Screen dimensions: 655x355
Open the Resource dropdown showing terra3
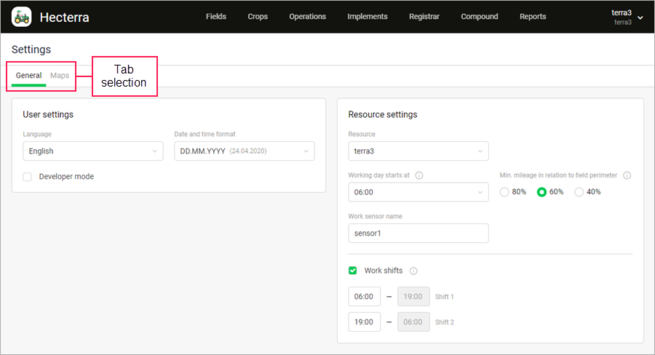click(x=418, y=151)
